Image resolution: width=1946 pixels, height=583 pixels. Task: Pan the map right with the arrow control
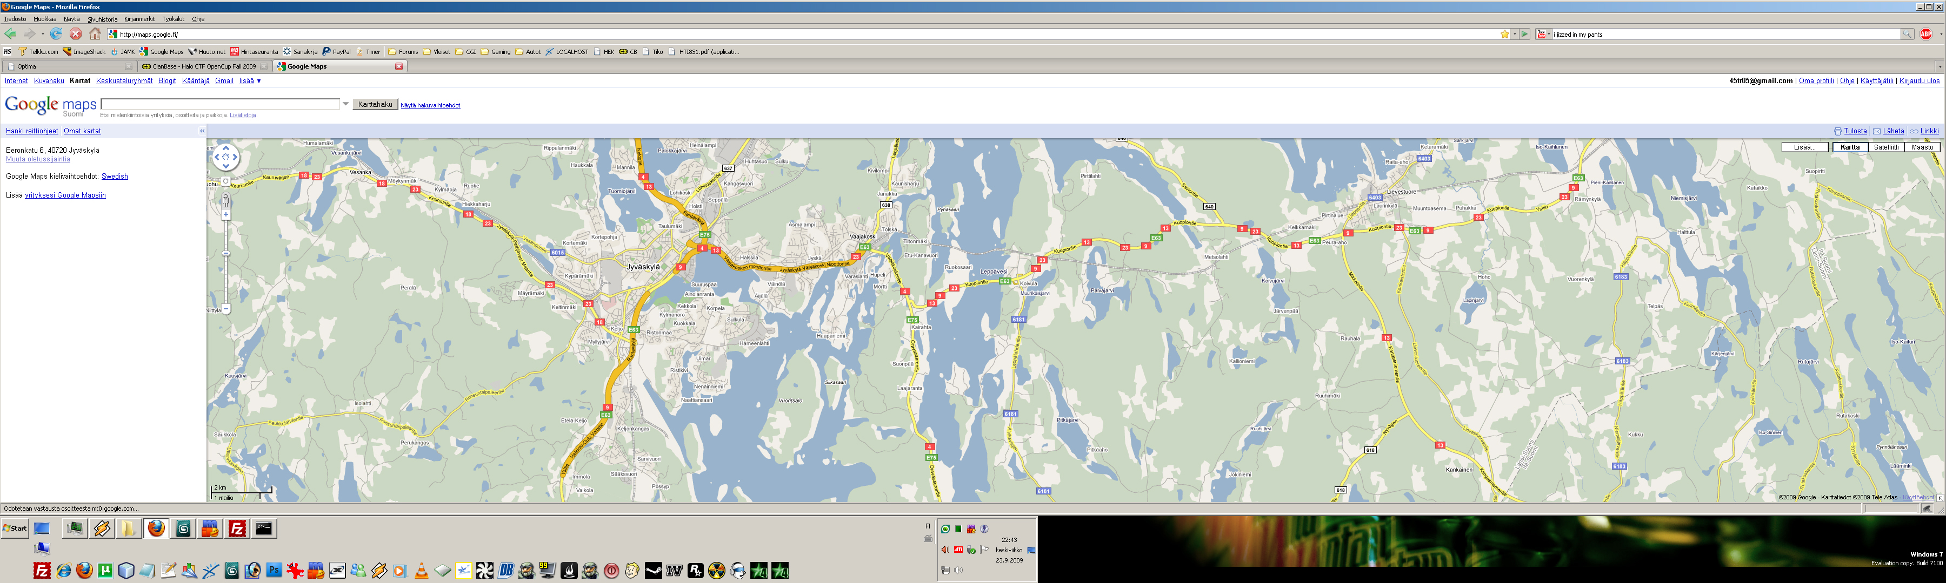235,157
